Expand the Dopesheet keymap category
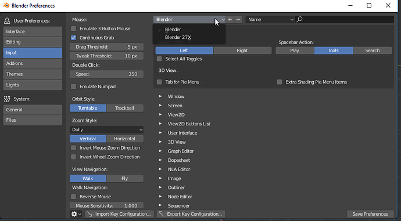 pos(160,160)
